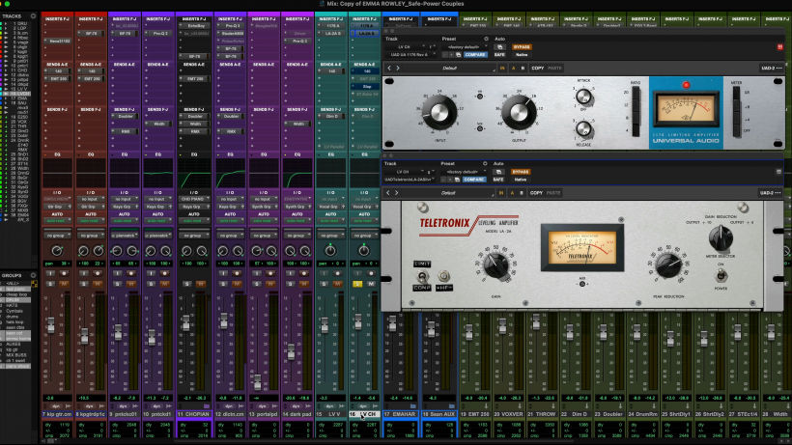Screen dimensions: 792x445
Task: Click the 13 portalpd volume fader
Action: [258, 382]
